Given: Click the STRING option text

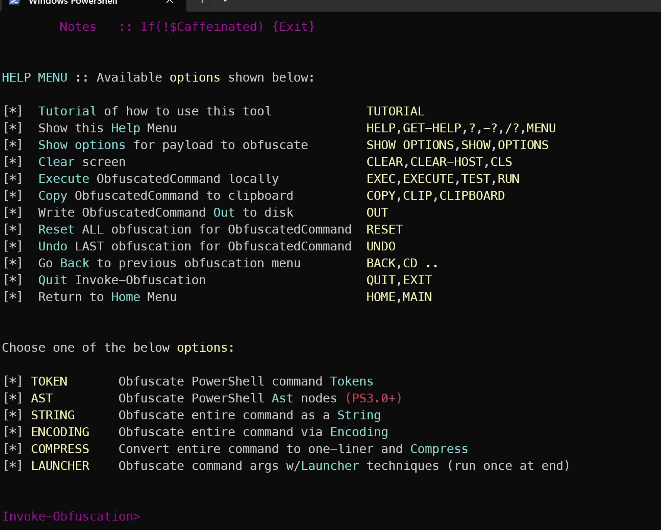Looking at the screenshot, I should 53,415.
